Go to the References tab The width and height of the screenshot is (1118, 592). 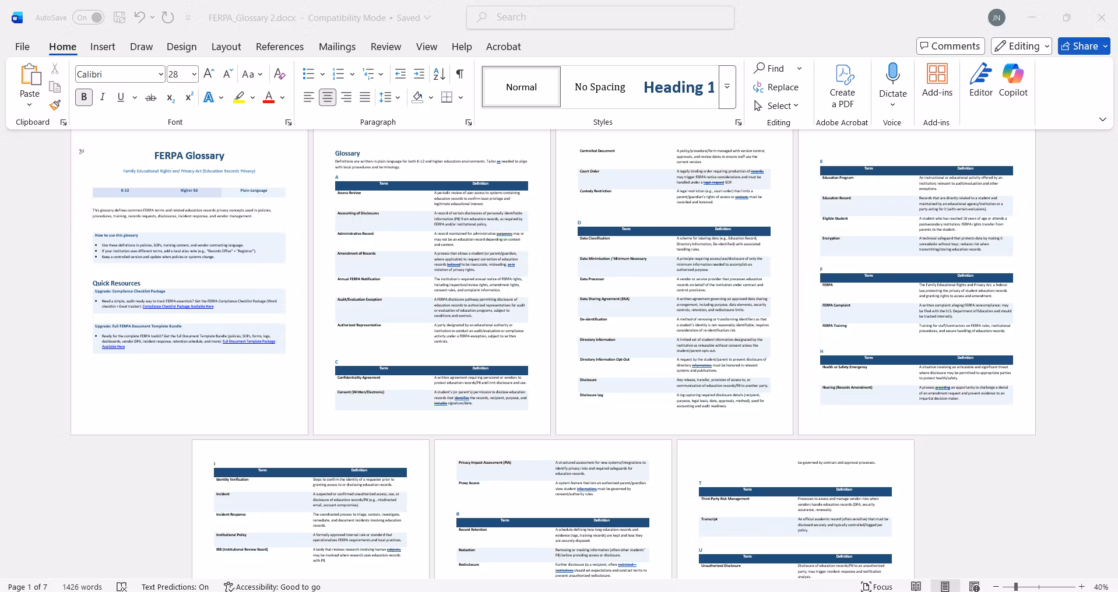tap(280, 47)
